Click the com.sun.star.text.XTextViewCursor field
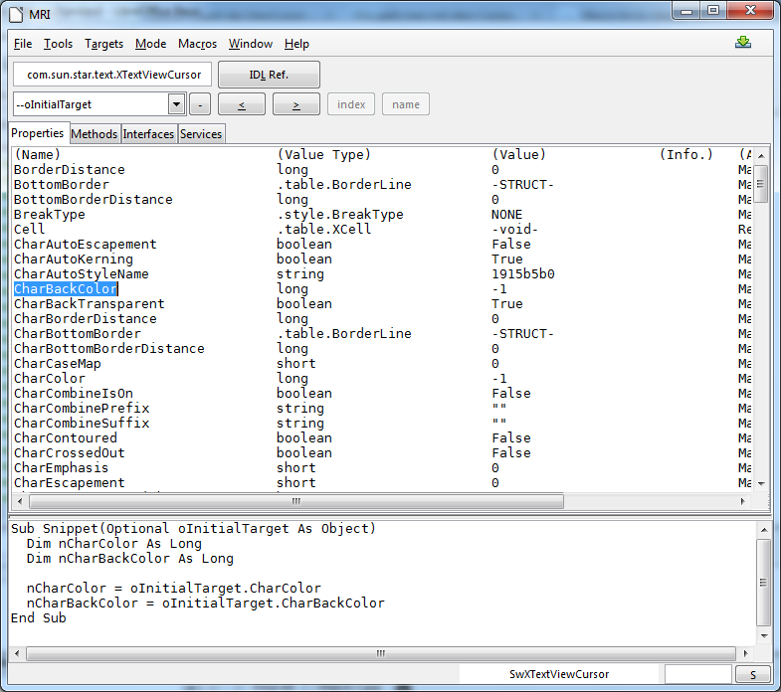The height and width of the screenshot is (692, 781). (112, 75)
